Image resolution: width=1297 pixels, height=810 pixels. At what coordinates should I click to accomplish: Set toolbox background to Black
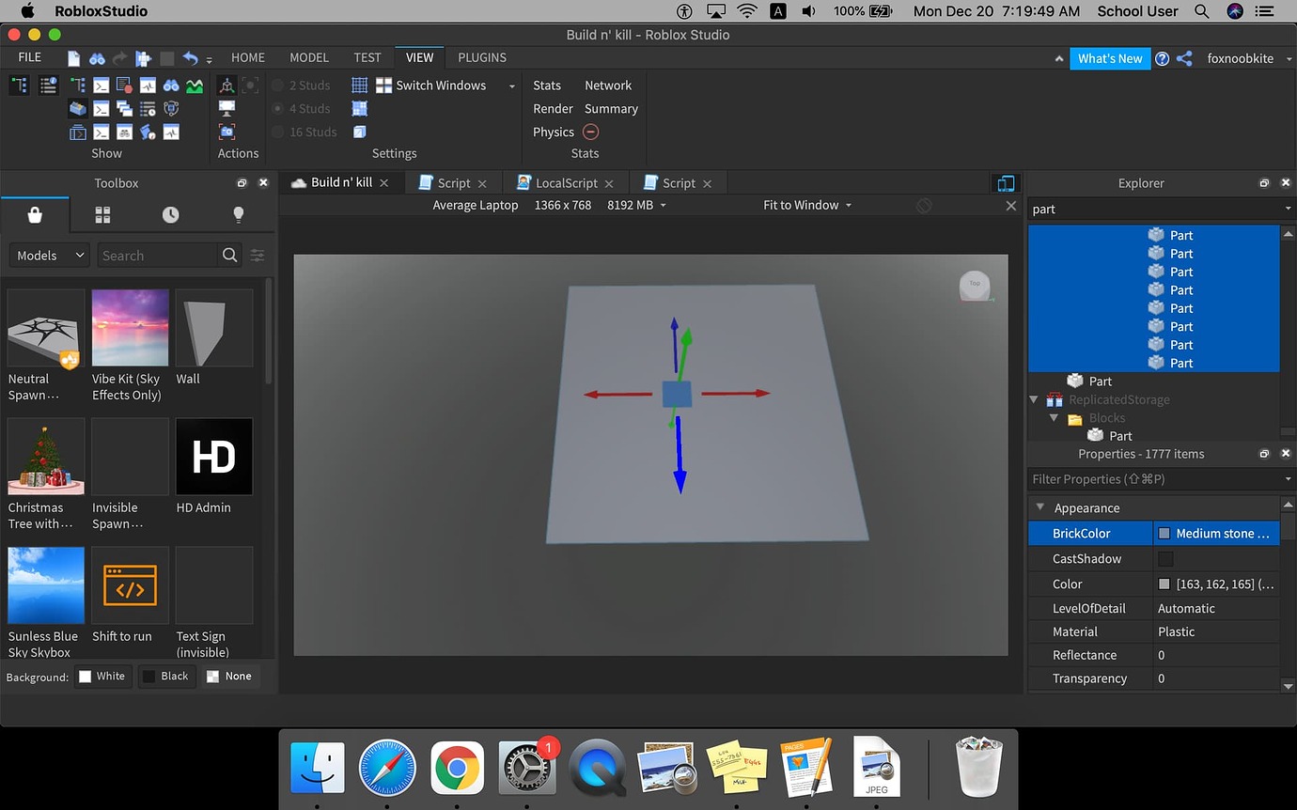(166, 676)
